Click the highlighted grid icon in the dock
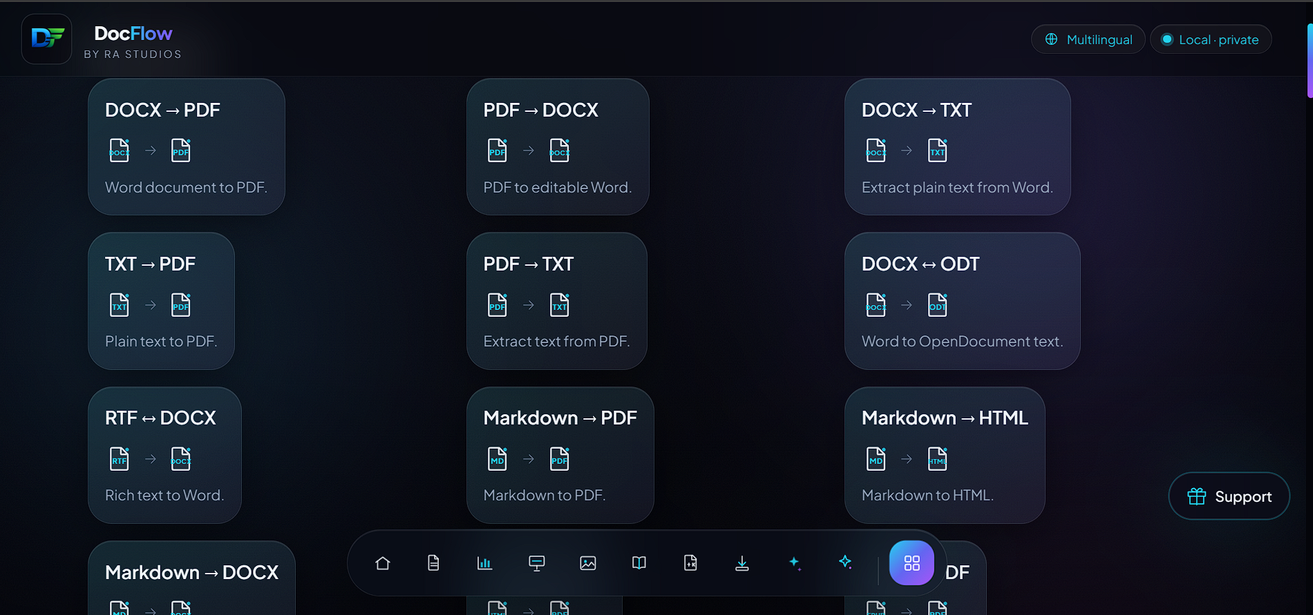Image resolution: width=1313 pixels, height=615 pixels. [x=911, y=563]
